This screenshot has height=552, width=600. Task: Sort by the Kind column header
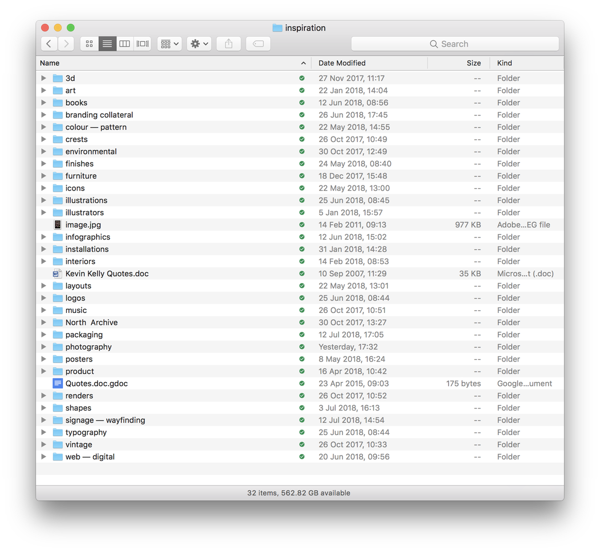tap(527, 63)
